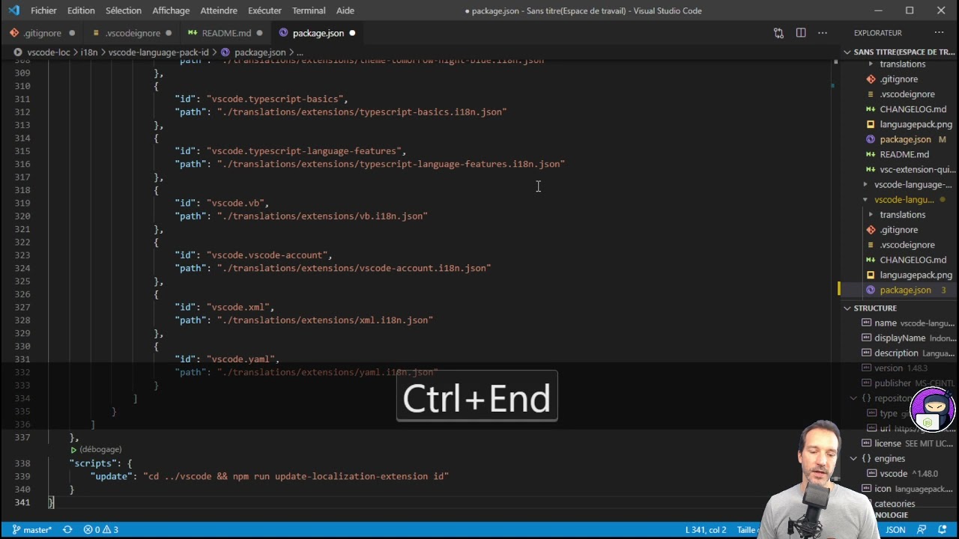Click the feedback icon in status bar
This screenshot has height=539, width=959.
(921, 529)
